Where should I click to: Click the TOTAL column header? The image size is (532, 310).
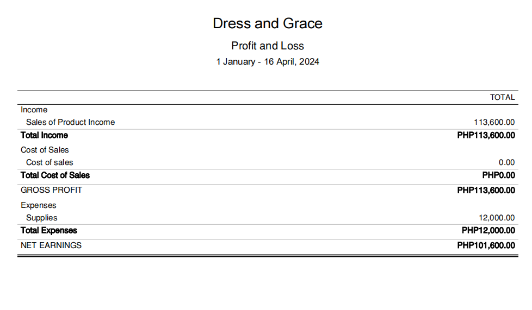[x=502, y=97]
